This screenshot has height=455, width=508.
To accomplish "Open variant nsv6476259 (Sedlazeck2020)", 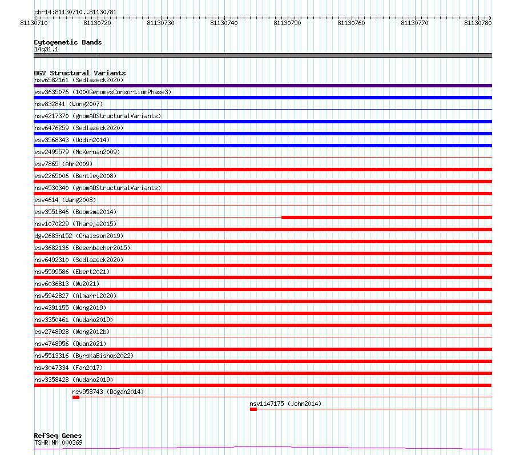I will point(79,128).
